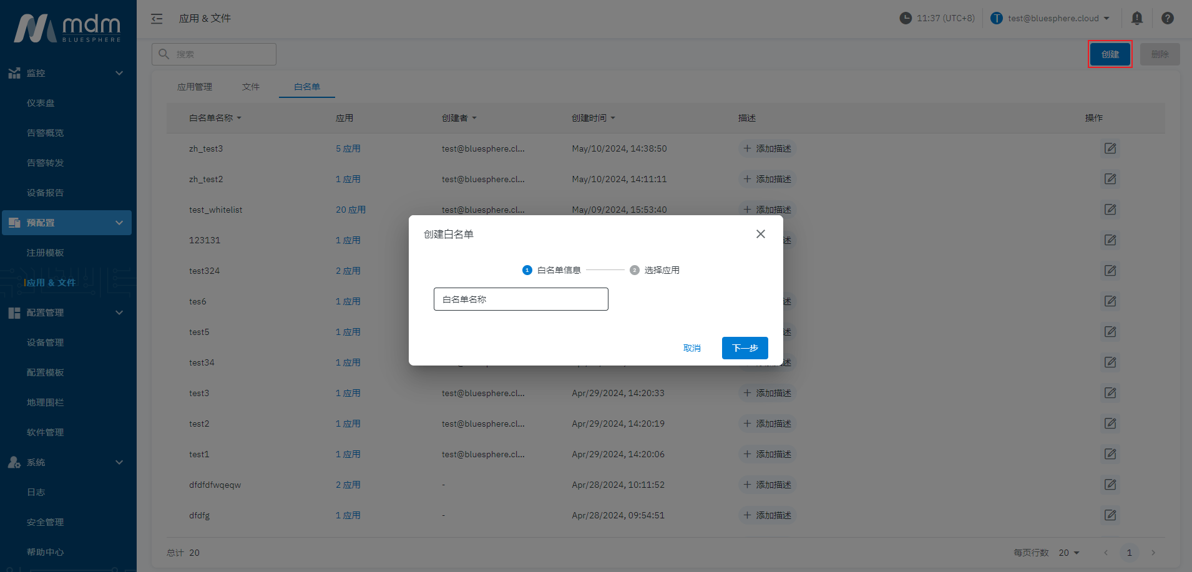Screen dimensions: 1192x572
Task: Select step 2 选择应用 in the wizard
Action: [x=655, y=270]
